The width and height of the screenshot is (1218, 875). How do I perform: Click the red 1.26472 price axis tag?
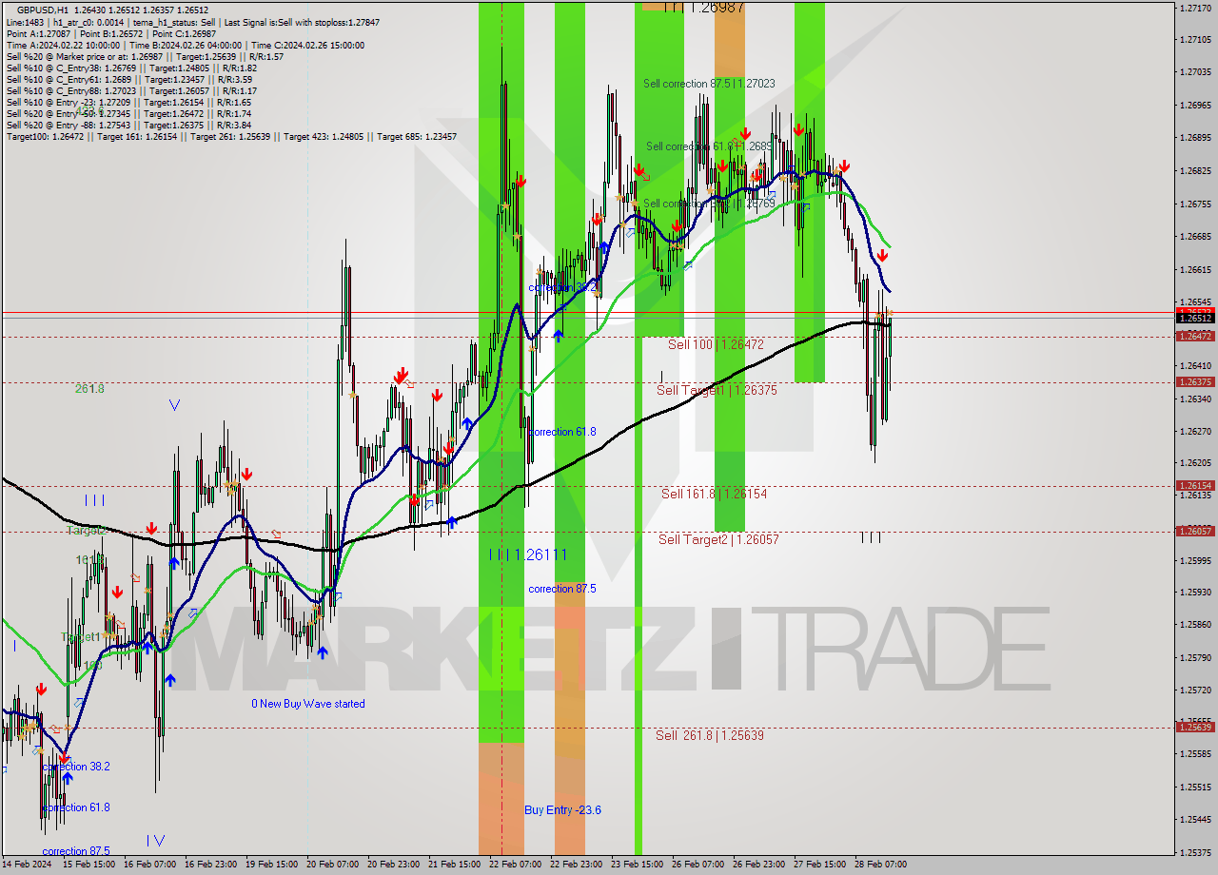point(1195,337)
